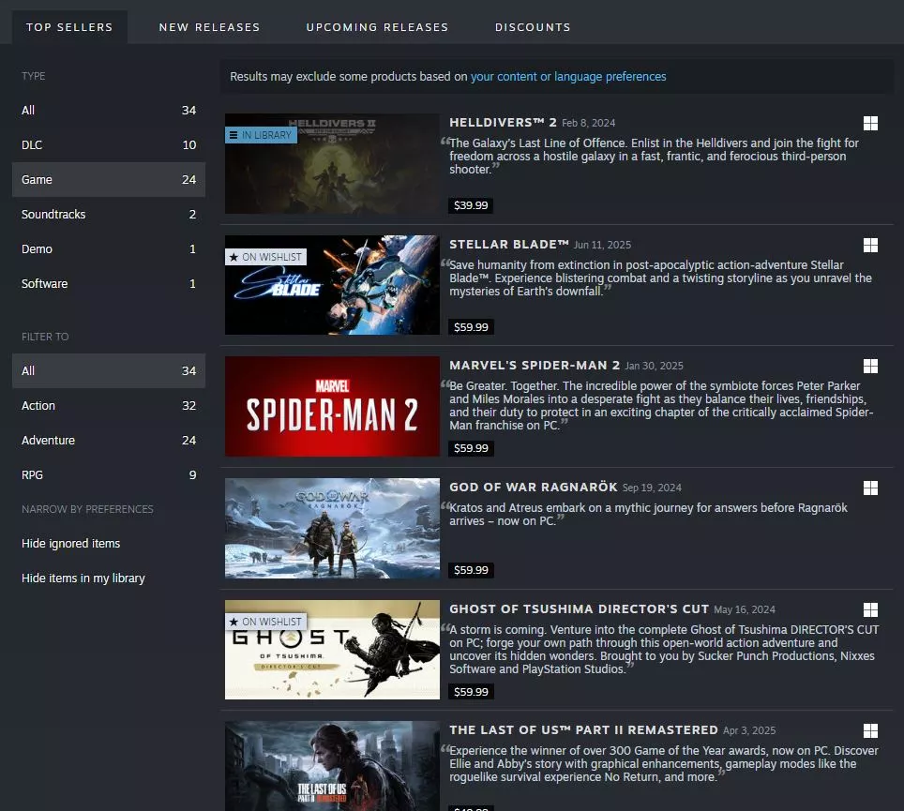Screen dimensions: 904x811
Task: Switch to the Top Sellers tab
Action: [69, 27]
